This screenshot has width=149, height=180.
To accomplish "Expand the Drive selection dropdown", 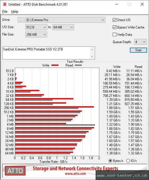I will point(65,20).
